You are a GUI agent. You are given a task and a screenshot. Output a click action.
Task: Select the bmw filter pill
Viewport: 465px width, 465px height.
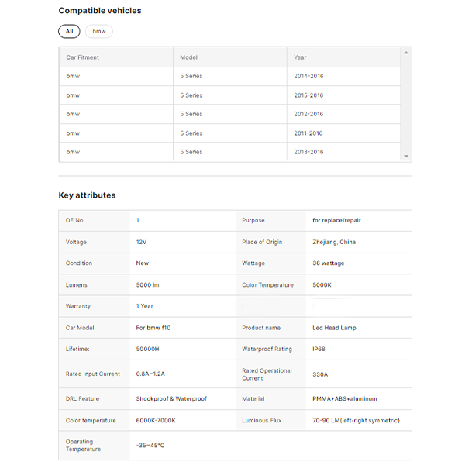coord(99,31)
